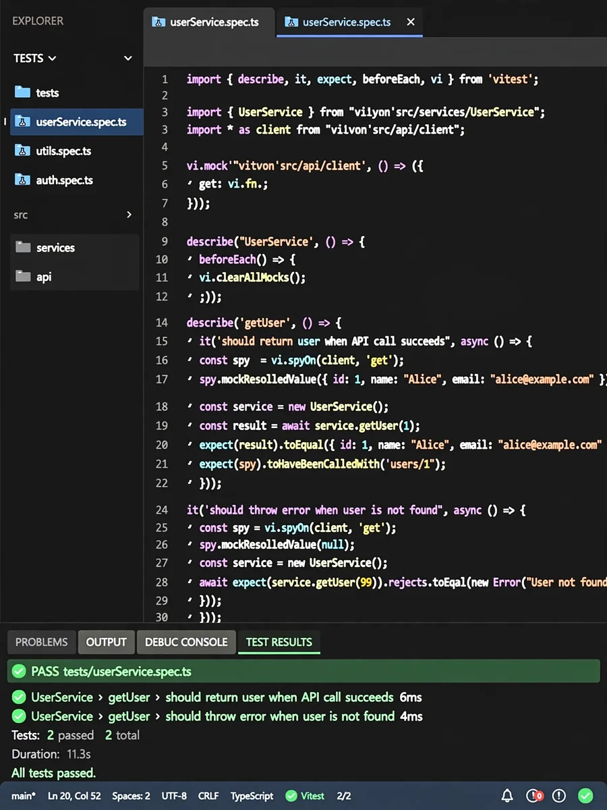Click the green check icon at status bar end
This screenshot has width=607, height=810.
pyautogui.click(x=585, y=795)
